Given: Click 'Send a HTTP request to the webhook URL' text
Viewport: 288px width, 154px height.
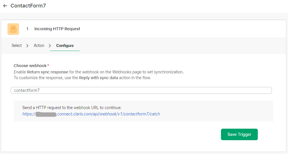Looking at the screenshot, I should coord(72,107).
